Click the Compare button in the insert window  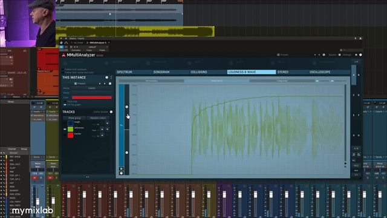76,50
